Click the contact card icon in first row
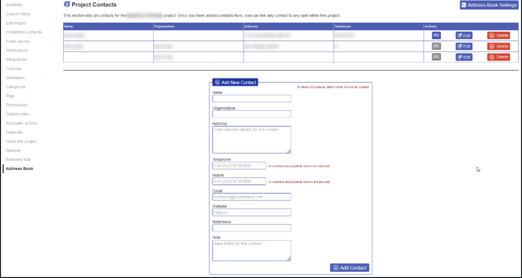The width and height of the screenshot is (522, 278). (436, 35)
